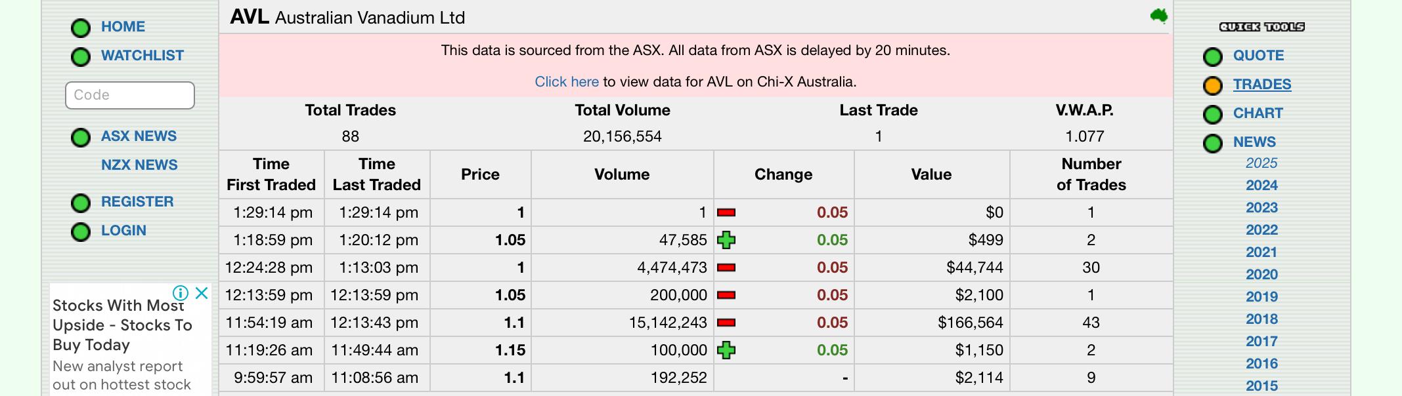This screenshot has height=396, width=1402.
Task: Open the 'Stocks With Most Upside' ad
Action: tap(123, 325)
